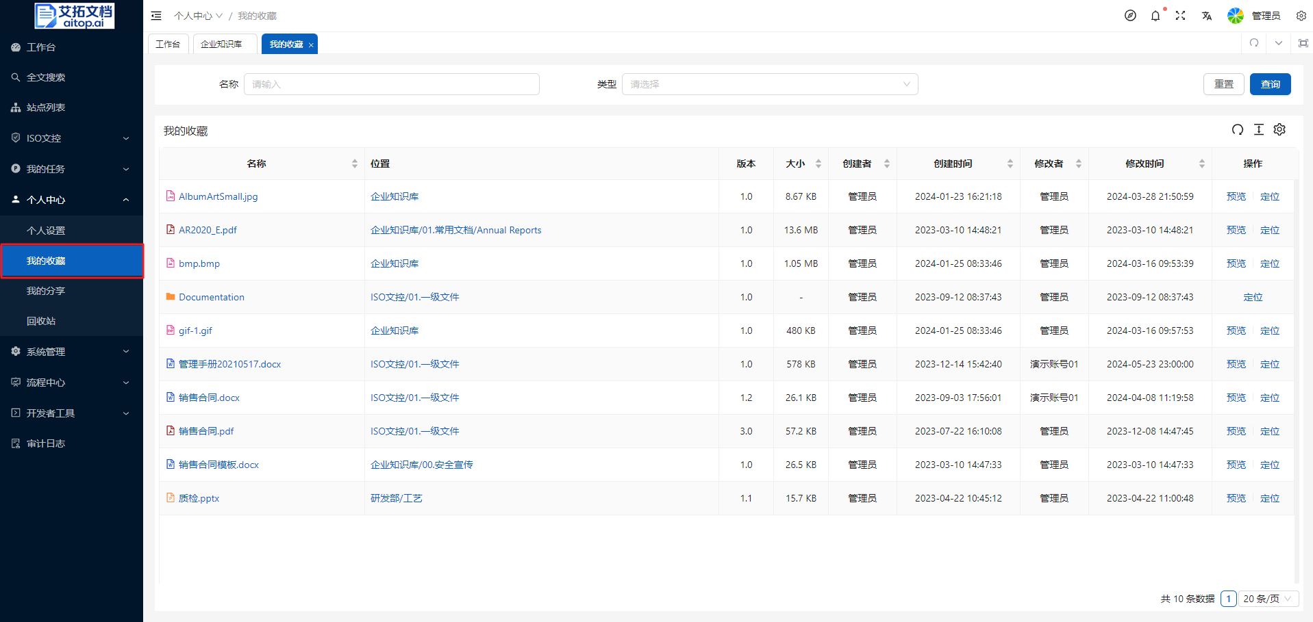This screenshot has height=622, width=1313.
Task: Focus the 名称 search input field
Action: [x=391, y=84]
